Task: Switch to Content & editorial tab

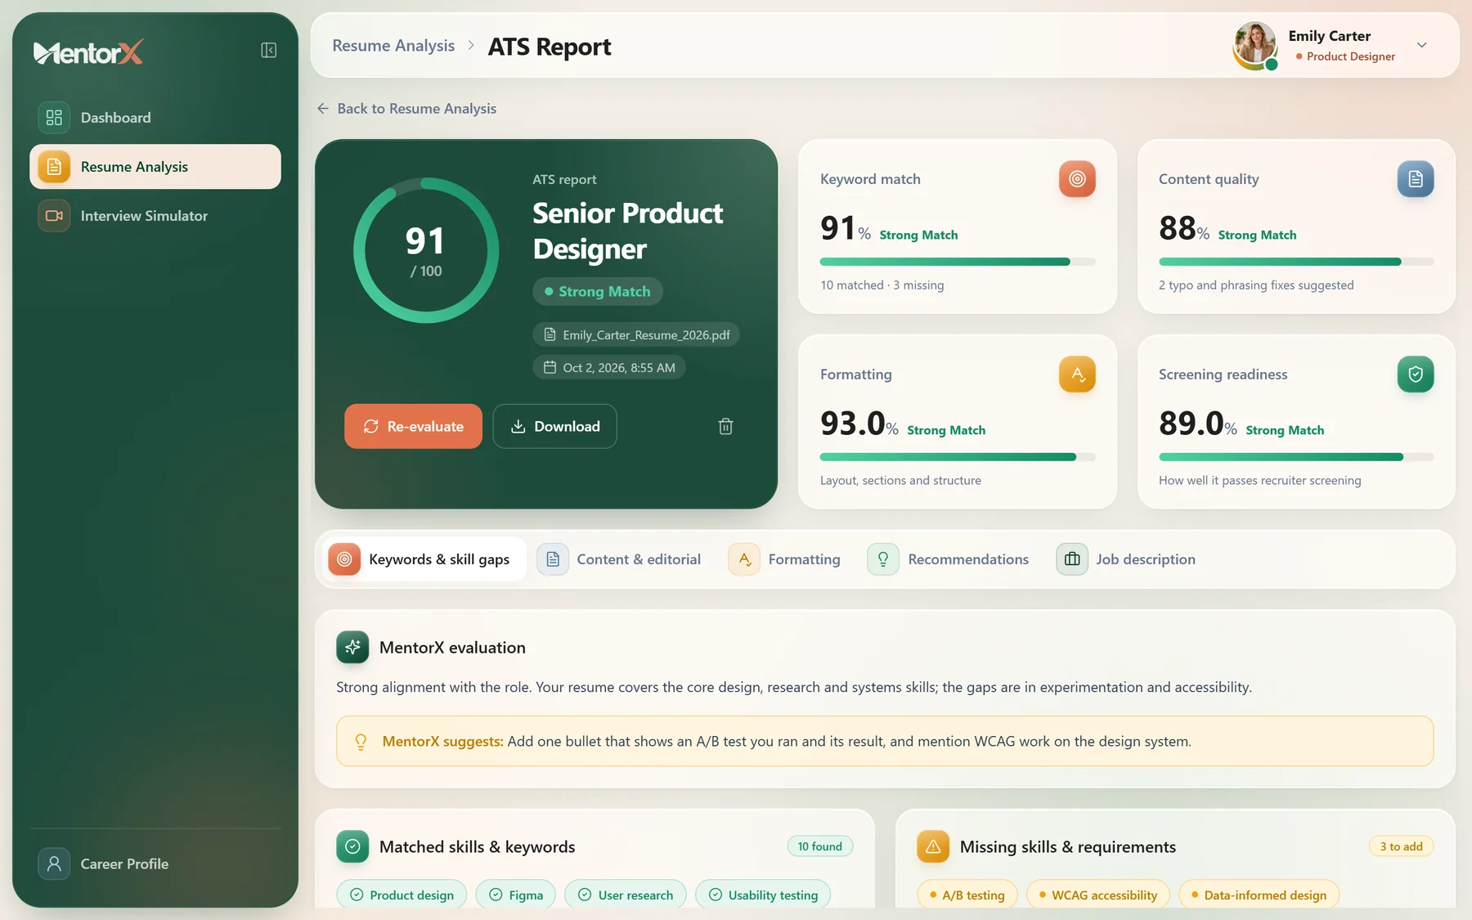Action: click(x=620, y=559)
